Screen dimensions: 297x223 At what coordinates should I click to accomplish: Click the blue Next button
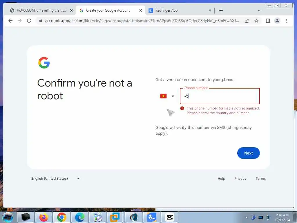pyautogui.click(x=248, y=153)
